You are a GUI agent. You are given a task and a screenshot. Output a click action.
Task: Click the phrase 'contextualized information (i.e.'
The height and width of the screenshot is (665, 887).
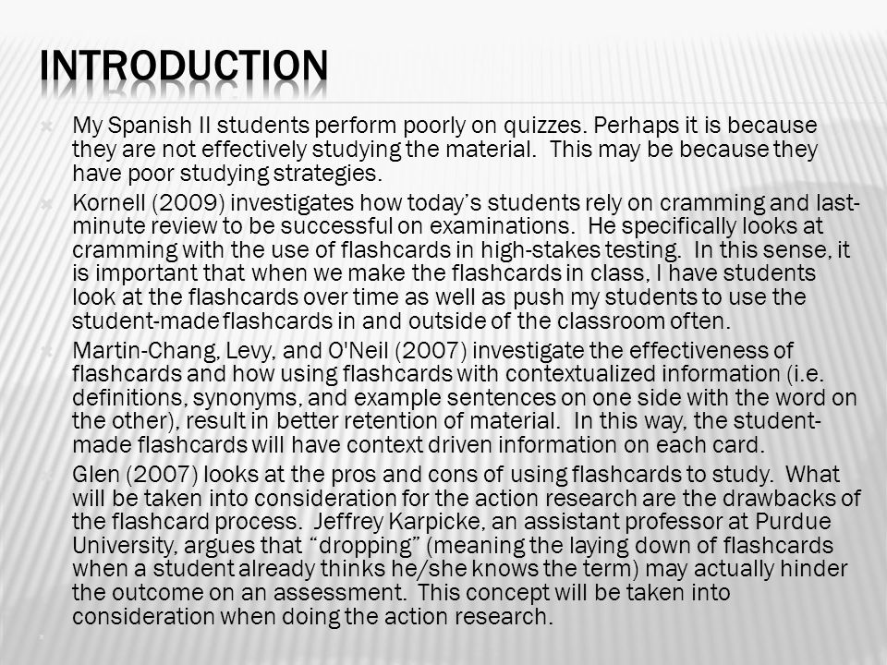click(664, 373)
